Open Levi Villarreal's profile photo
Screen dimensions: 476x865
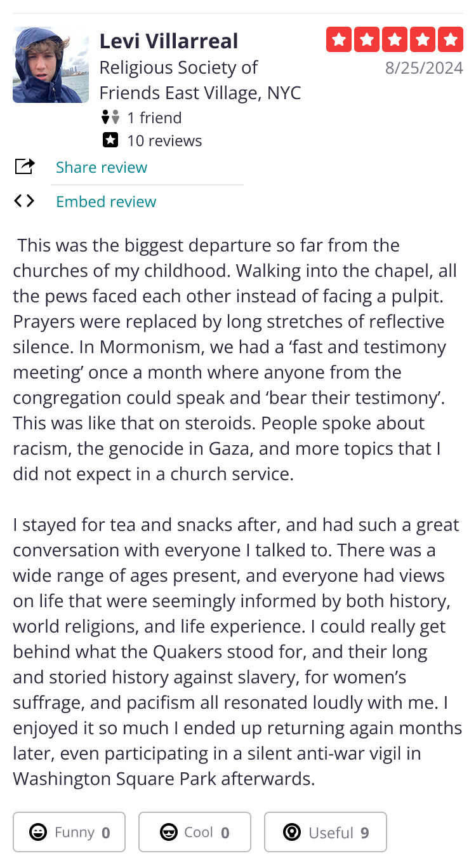51,65
